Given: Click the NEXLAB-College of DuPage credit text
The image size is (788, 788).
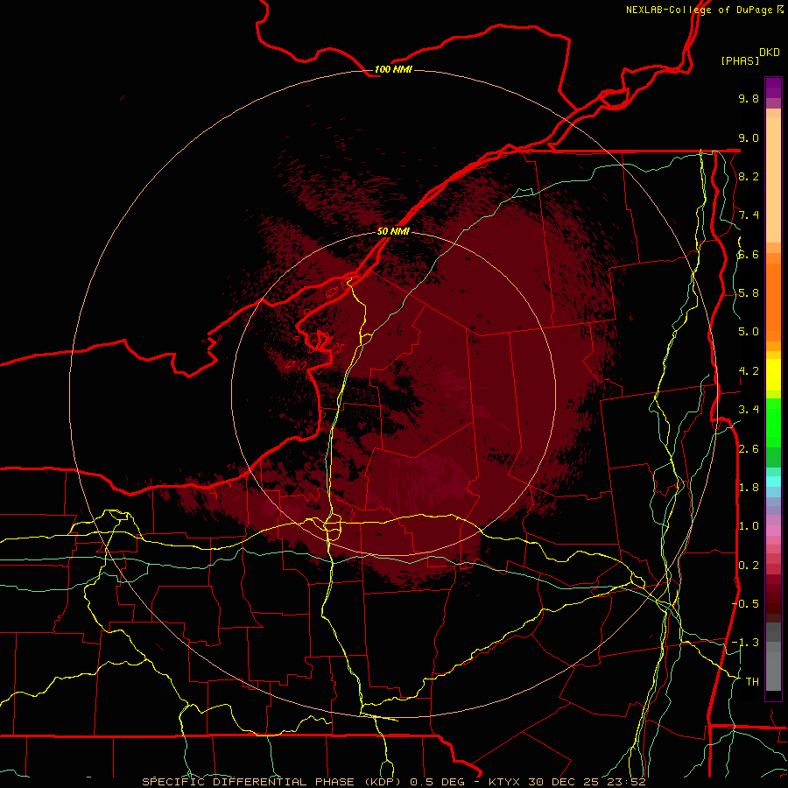Looking at the screenshot, I should tap(700, 10).
